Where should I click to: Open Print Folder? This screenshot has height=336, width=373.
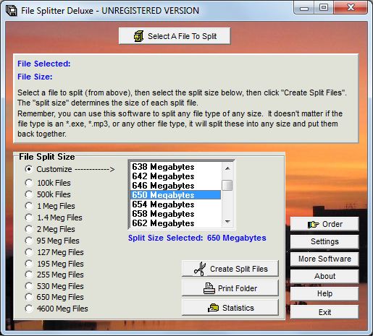(x=230, y=288)
